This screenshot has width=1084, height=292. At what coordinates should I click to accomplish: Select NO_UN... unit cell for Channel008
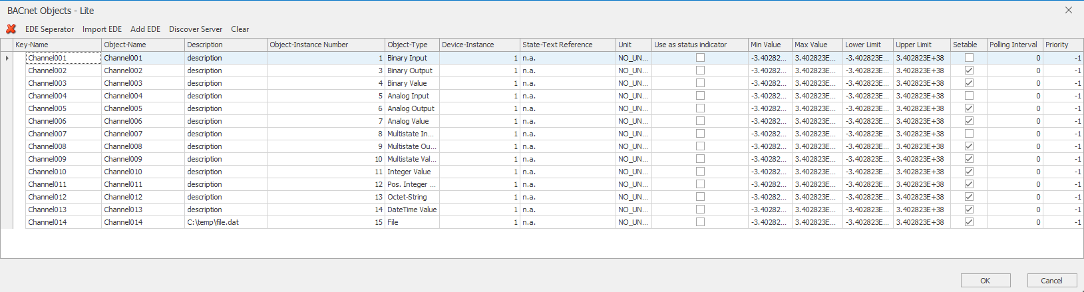pos(633,146)
